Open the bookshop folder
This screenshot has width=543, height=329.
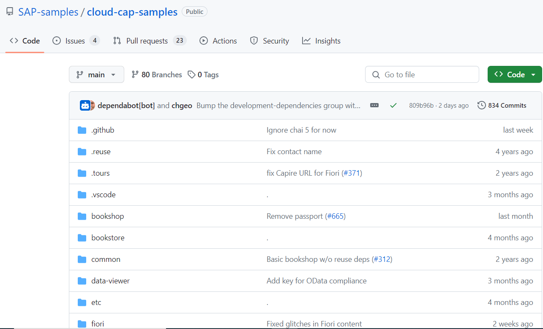(x=108, y=216)
